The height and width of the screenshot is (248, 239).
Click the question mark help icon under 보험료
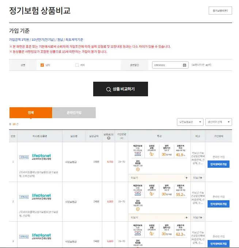click(109, 138)
